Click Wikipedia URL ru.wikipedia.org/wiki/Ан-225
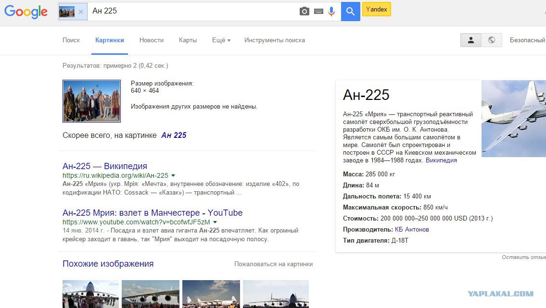 (115, 175)
